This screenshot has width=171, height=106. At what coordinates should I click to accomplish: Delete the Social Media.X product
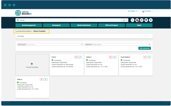coord(145,57)
